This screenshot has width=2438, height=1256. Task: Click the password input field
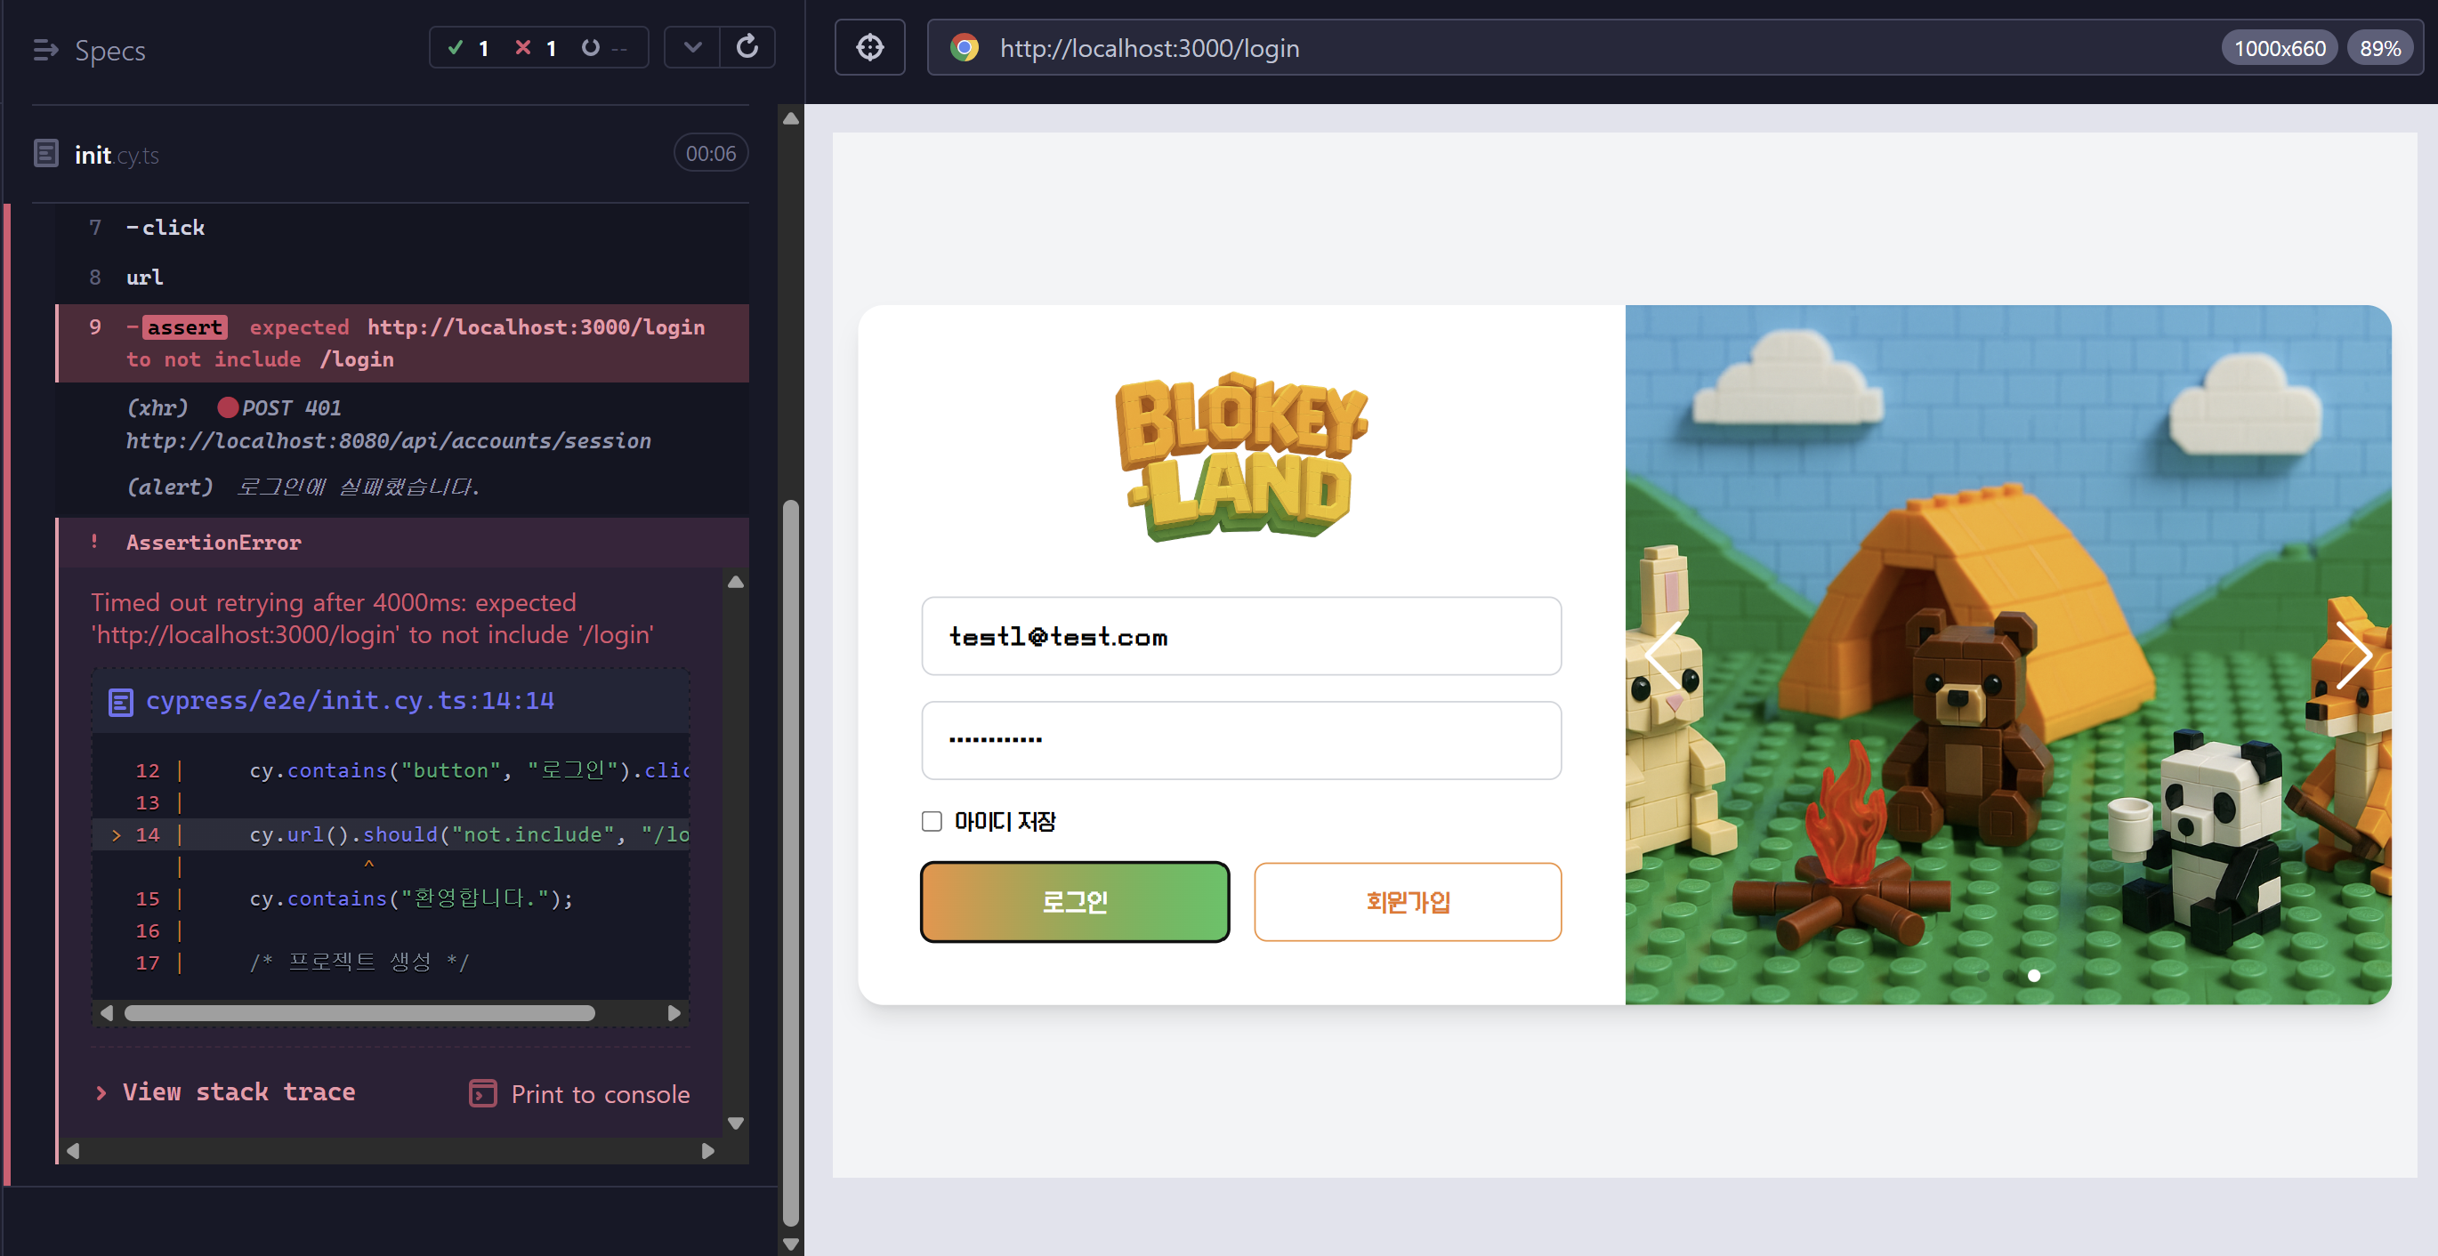tap(1240, 740)
